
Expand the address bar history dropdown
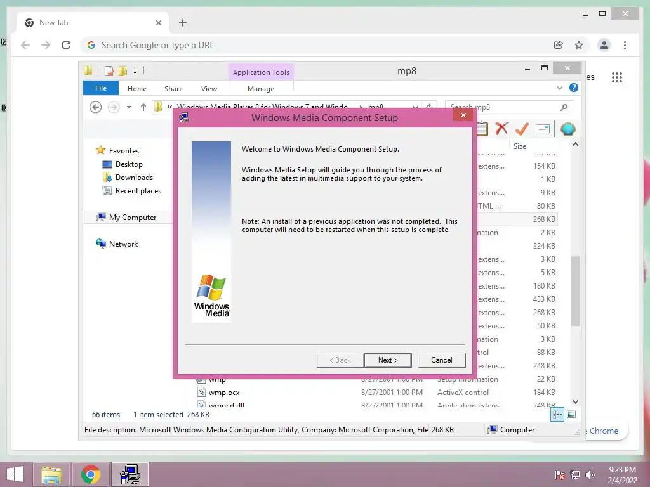pyautogui.click(x=415, y=107)
